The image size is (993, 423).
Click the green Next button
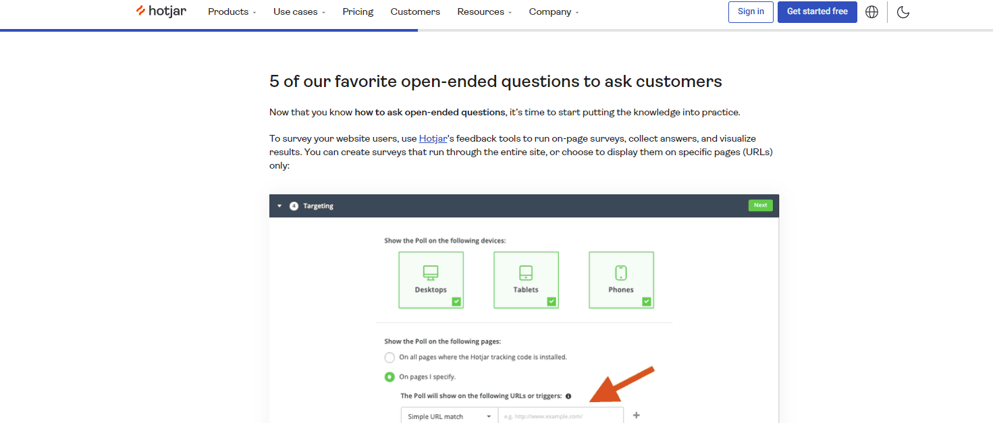coord(760,206)
